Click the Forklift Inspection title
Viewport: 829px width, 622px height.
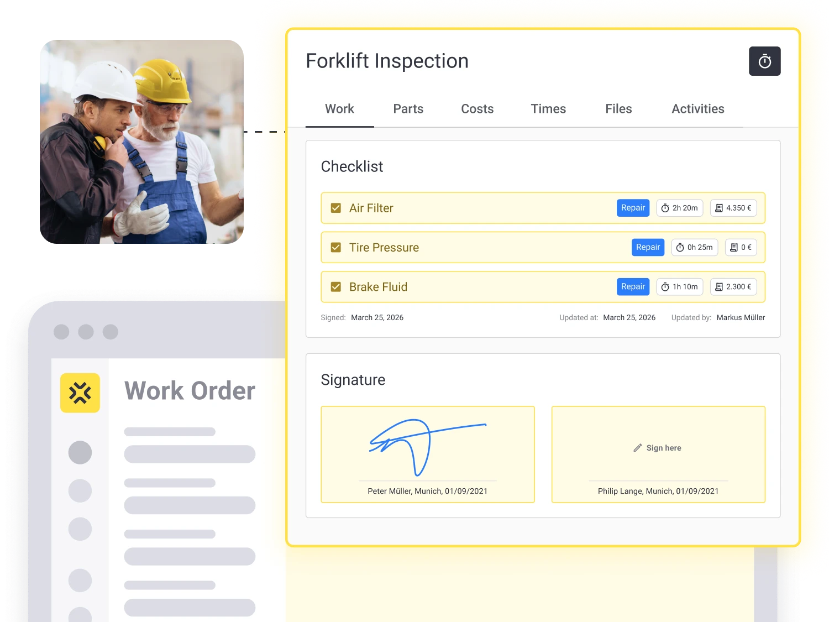[x=387, y=61]
